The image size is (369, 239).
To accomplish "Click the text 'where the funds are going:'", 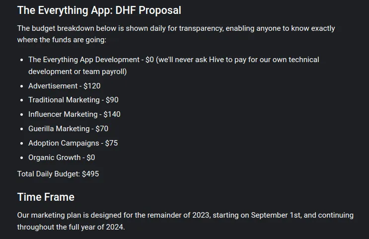I will (62, 40).
